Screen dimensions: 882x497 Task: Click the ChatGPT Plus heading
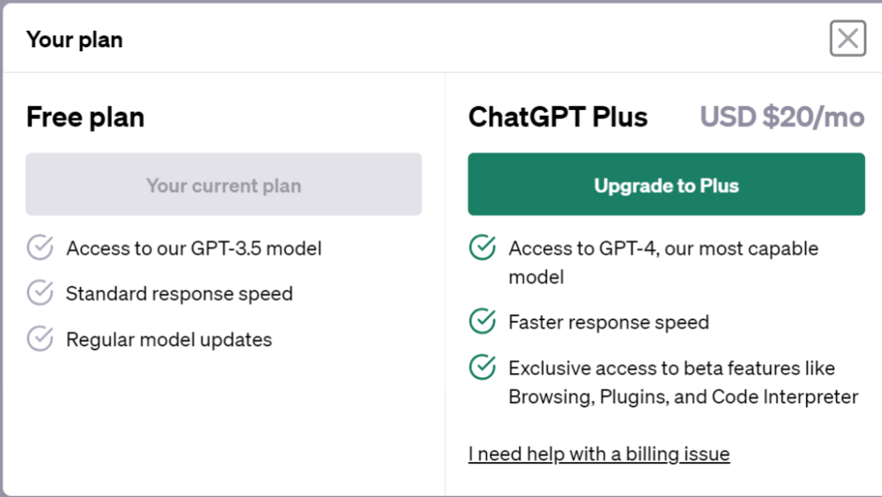pos(558,118)
